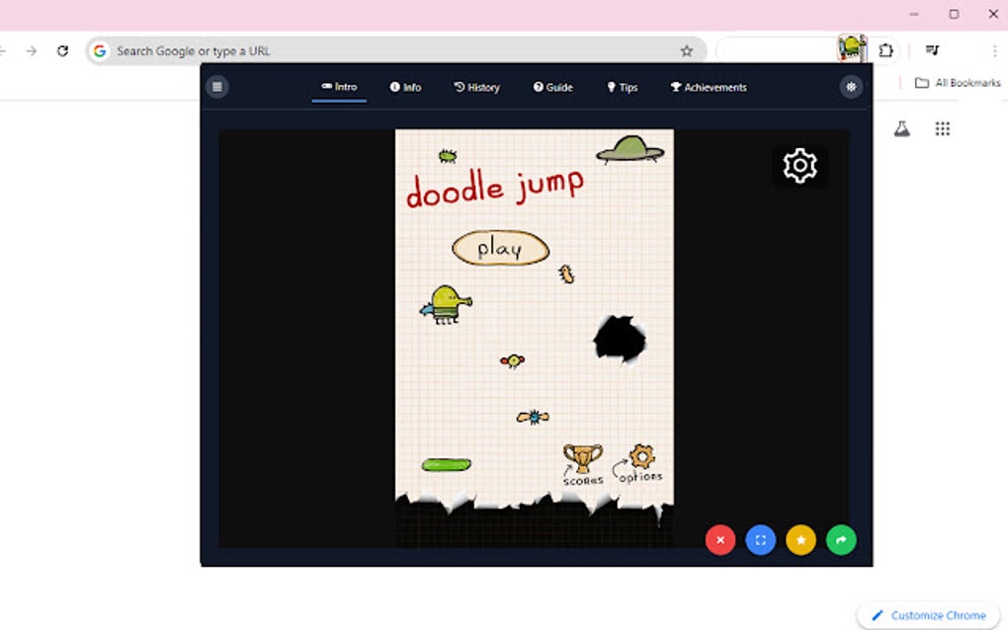The image size is (1008, 630).
Task: Expand the Google apps grid
Action: 942,128
